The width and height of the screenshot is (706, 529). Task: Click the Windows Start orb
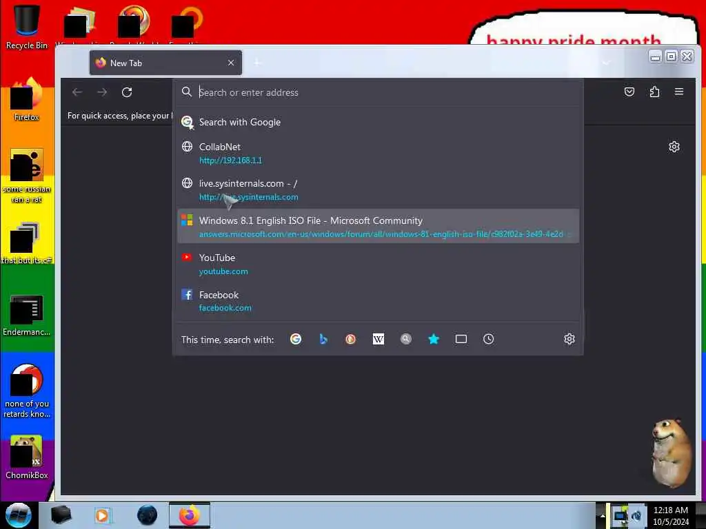pyautogui.click(x=18, y=515)
